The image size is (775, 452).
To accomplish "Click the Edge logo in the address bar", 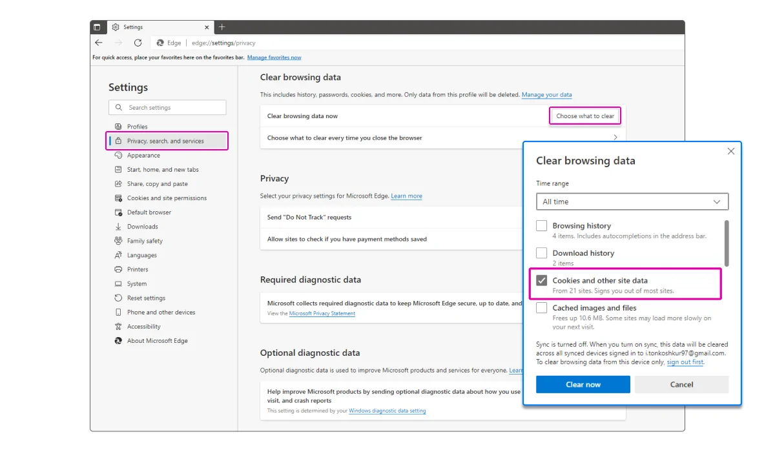I will point(160,43).
